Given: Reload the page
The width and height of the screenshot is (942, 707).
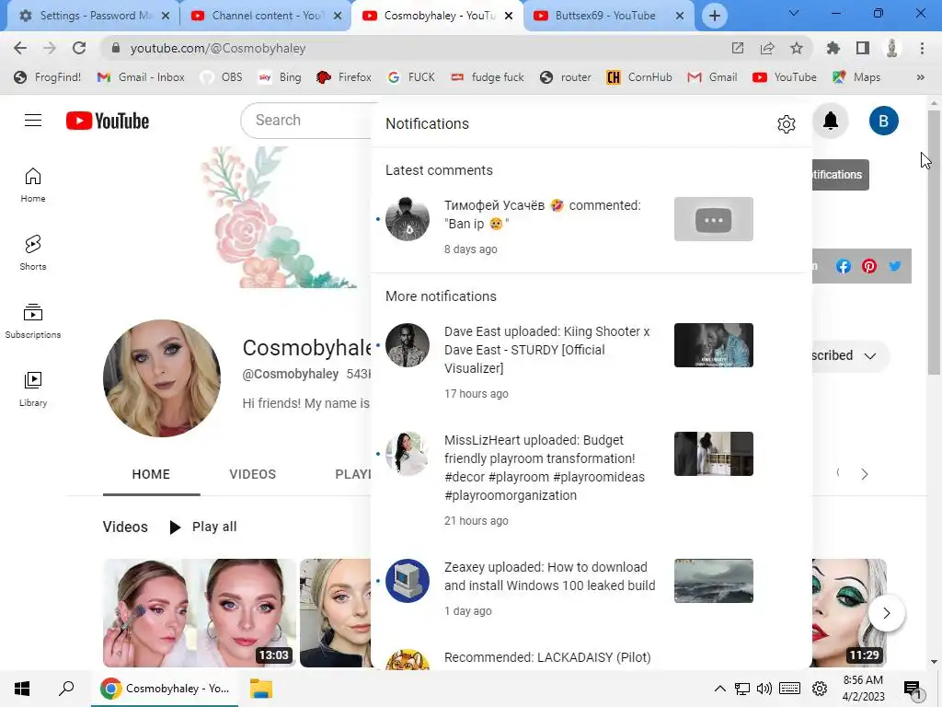Looking at the screenshot, I should coord(79,48).
